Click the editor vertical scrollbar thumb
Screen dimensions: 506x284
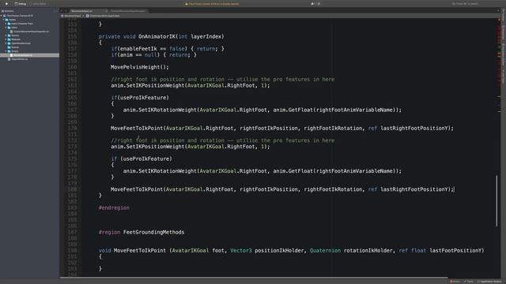point(497,201)
